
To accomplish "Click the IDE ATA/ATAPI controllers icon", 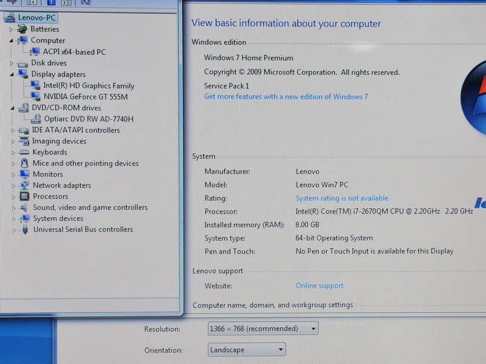I will tap(24, 130).
